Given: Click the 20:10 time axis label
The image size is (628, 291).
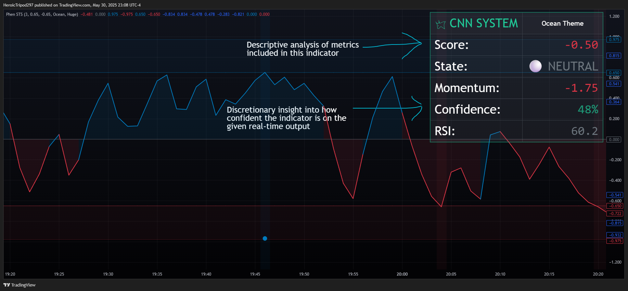Looking at the screenshot, I should (500, 274).
